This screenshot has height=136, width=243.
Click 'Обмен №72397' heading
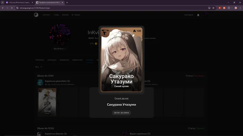[45, 76]
